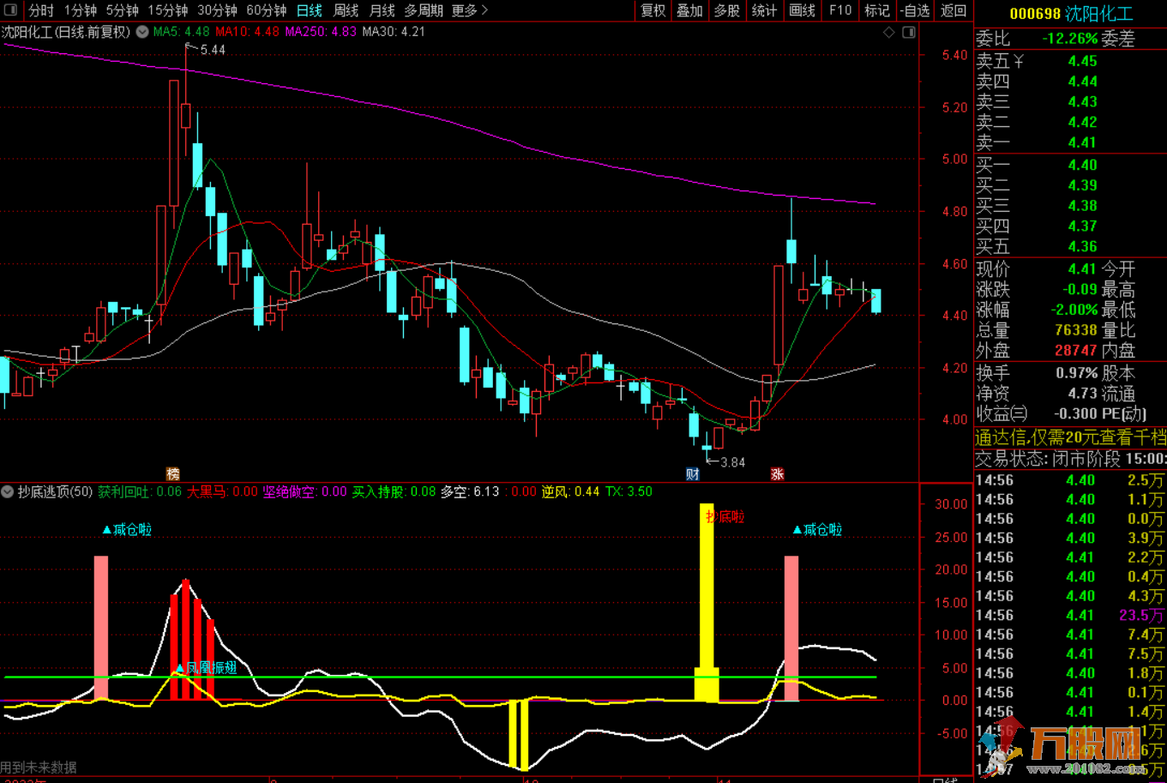Click the 涨 limit-up marker icon
Image resolution: width=1167 pixels, height=783 pixels.
click(777, 473)
